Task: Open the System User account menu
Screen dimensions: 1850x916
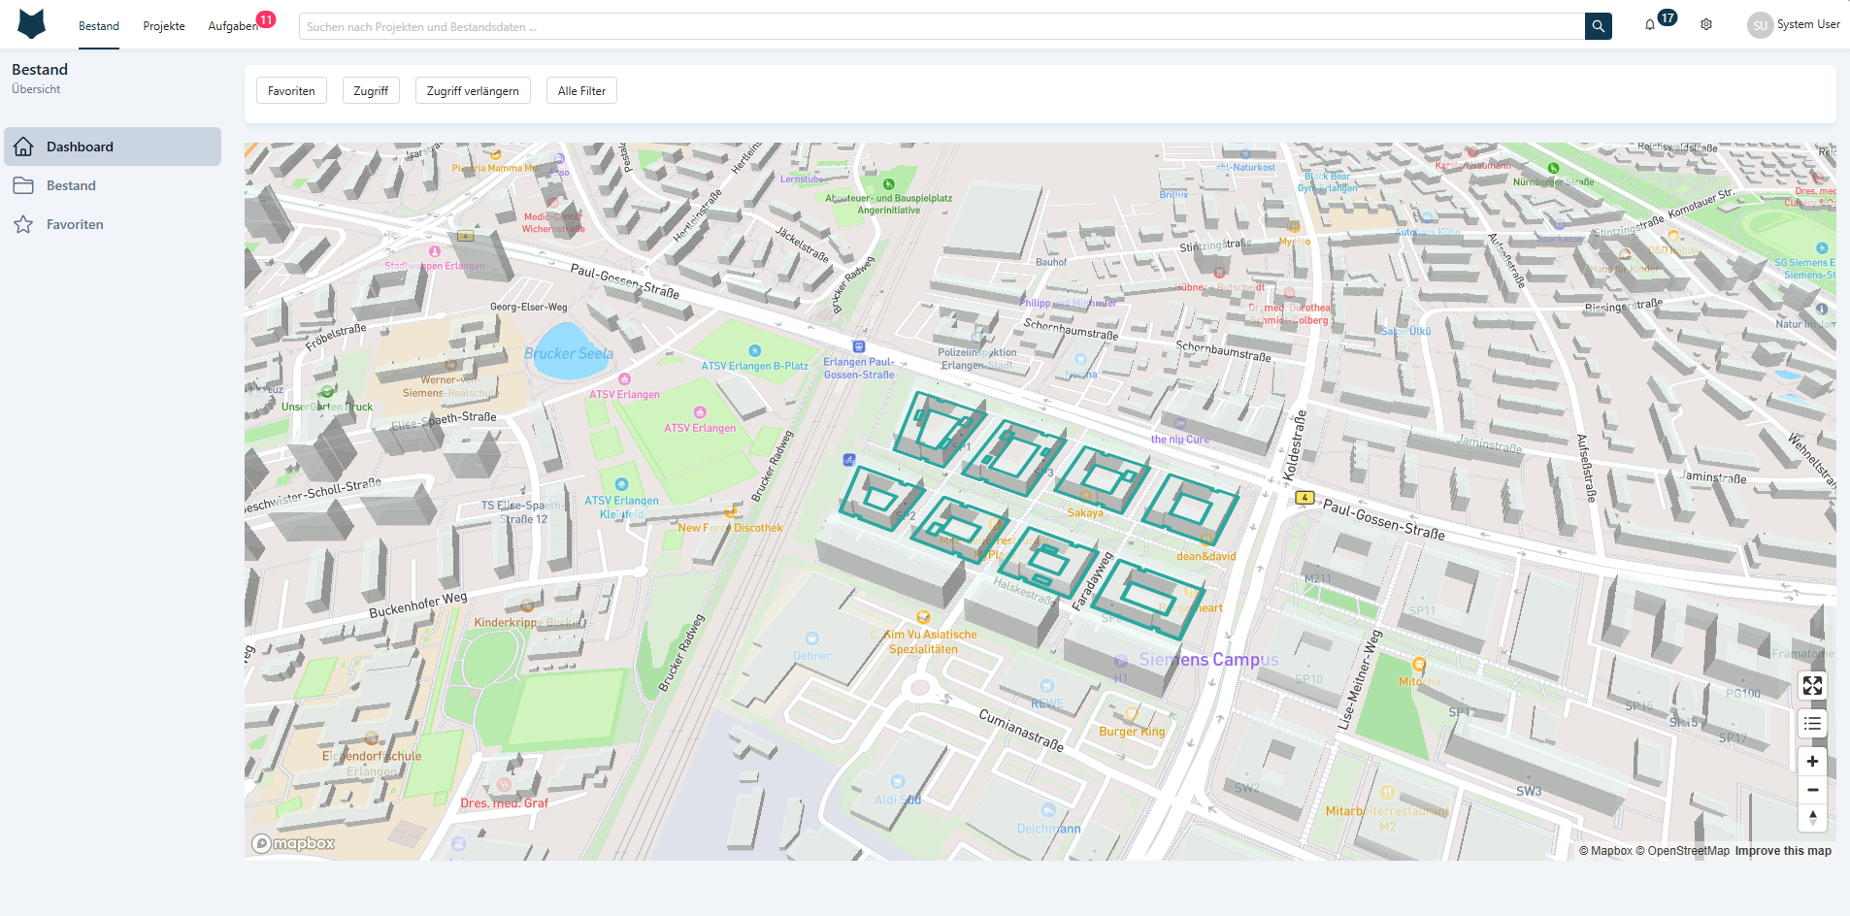Action: click(1808, 24)
